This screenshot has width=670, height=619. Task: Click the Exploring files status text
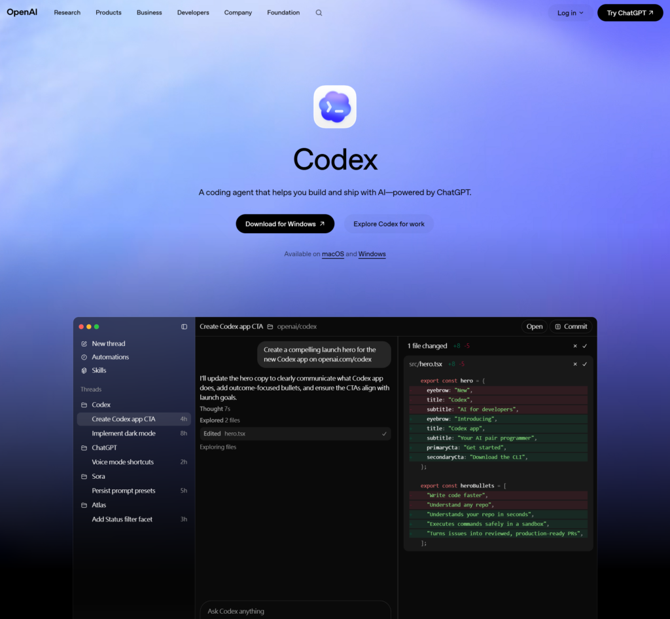pyautogui.click(x=218, y=447)
